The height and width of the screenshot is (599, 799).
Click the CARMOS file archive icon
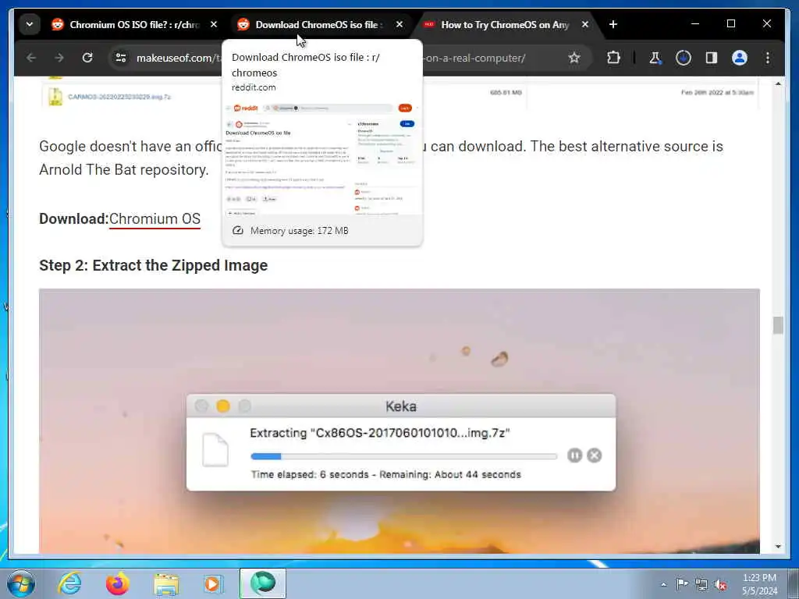point(55,97)
